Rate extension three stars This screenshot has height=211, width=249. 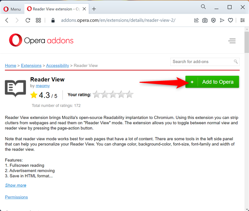coord(113,94)
